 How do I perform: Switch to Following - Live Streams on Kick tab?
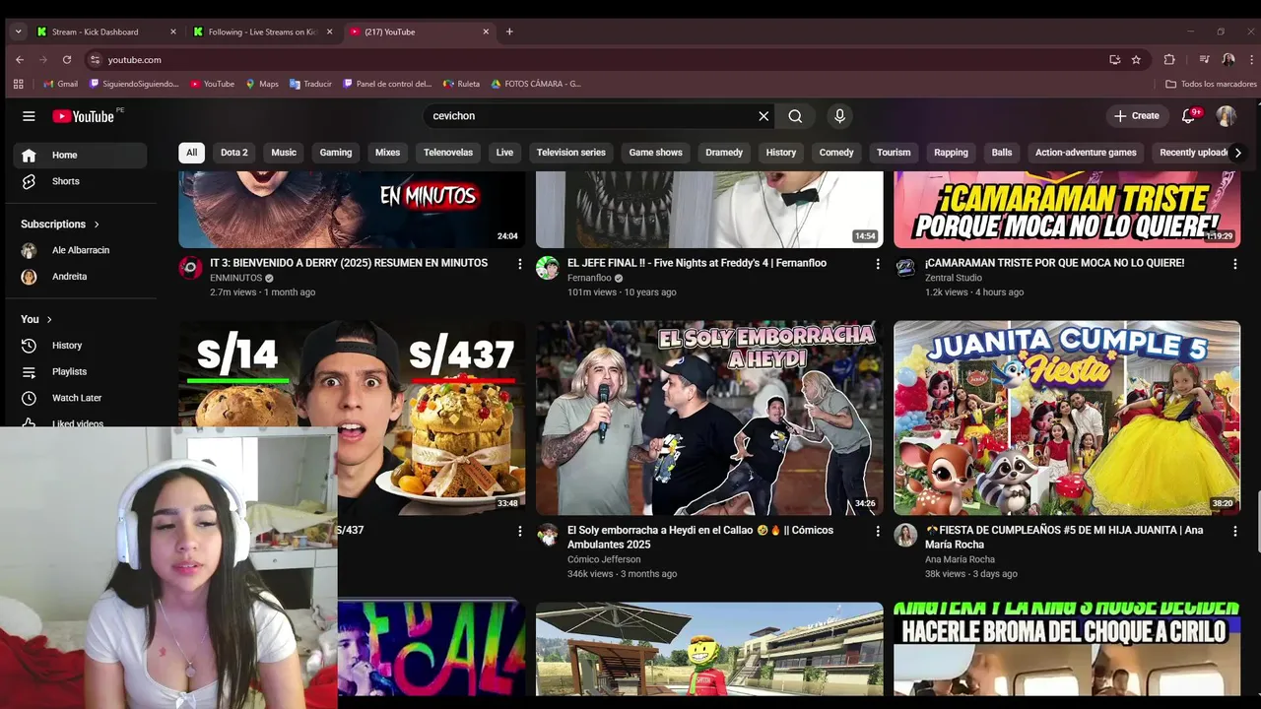(264, 32)
